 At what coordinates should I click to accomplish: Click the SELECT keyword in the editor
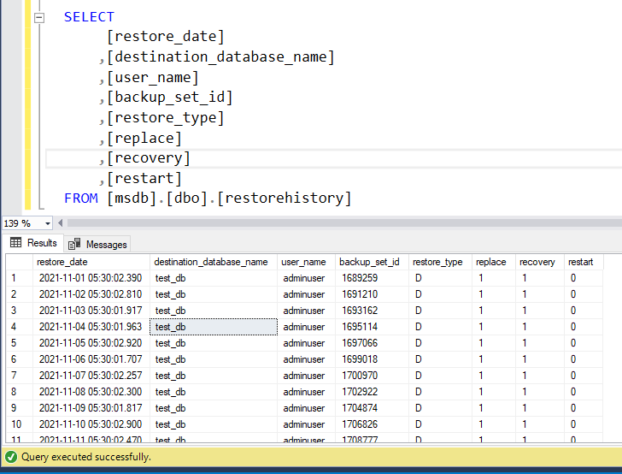click(x=89, y=17)
